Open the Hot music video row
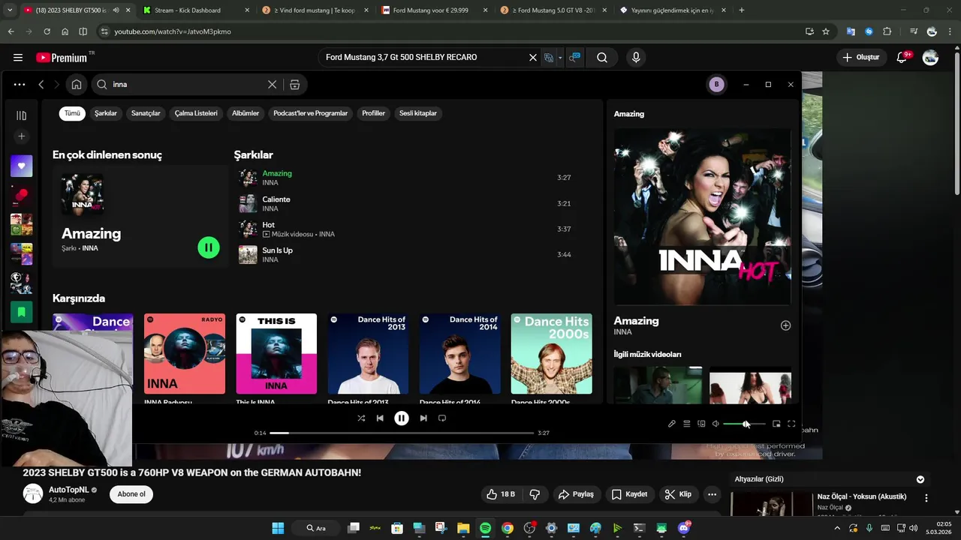 (x=405, y=229)
